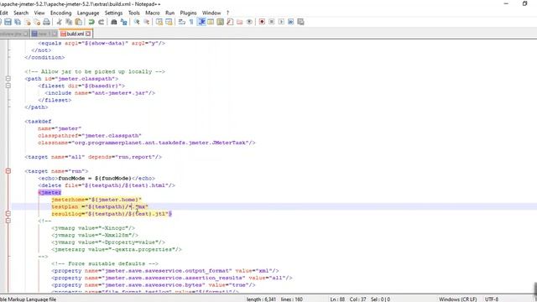Open the Encoding menu

pyautogui.click(x=60, y=13)
